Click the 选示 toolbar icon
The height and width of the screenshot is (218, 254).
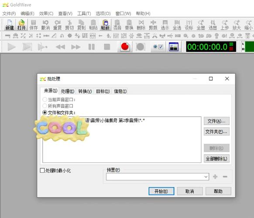pyautogui.click(x=165, y=24)
